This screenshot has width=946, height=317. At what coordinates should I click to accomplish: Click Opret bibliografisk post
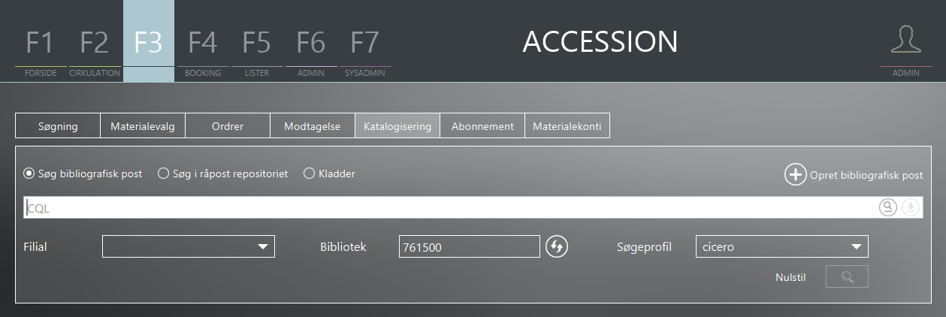pyautogui.click(x=866, y=175)
